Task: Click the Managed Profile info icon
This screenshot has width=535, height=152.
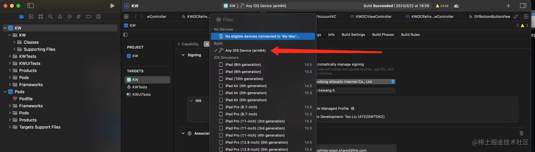Action: point(353,108)
